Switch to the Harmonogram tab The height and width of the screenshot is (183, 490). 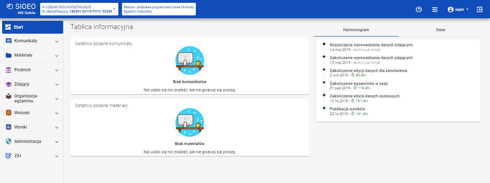tap(356, 30)
